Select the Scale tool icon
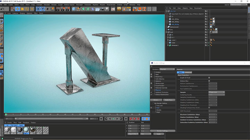 pyautogui.click(x=22, y=9)
